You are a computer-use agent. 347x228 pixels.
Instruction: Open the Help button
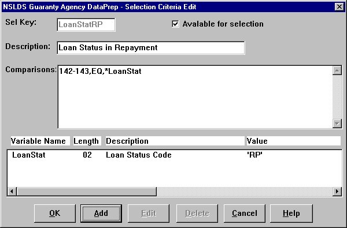pos(291,214)
